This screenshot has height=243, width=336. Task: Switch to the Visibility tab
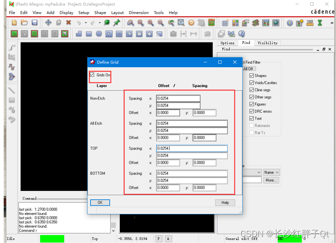tap(268, 43)
